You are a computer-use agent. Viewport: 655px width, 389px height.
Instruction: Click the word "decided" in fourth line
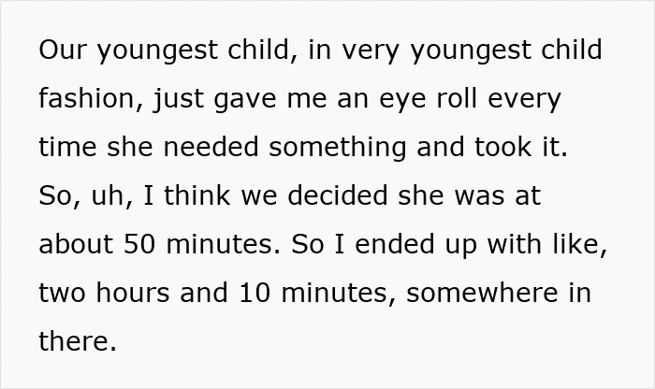click(338, 195)
